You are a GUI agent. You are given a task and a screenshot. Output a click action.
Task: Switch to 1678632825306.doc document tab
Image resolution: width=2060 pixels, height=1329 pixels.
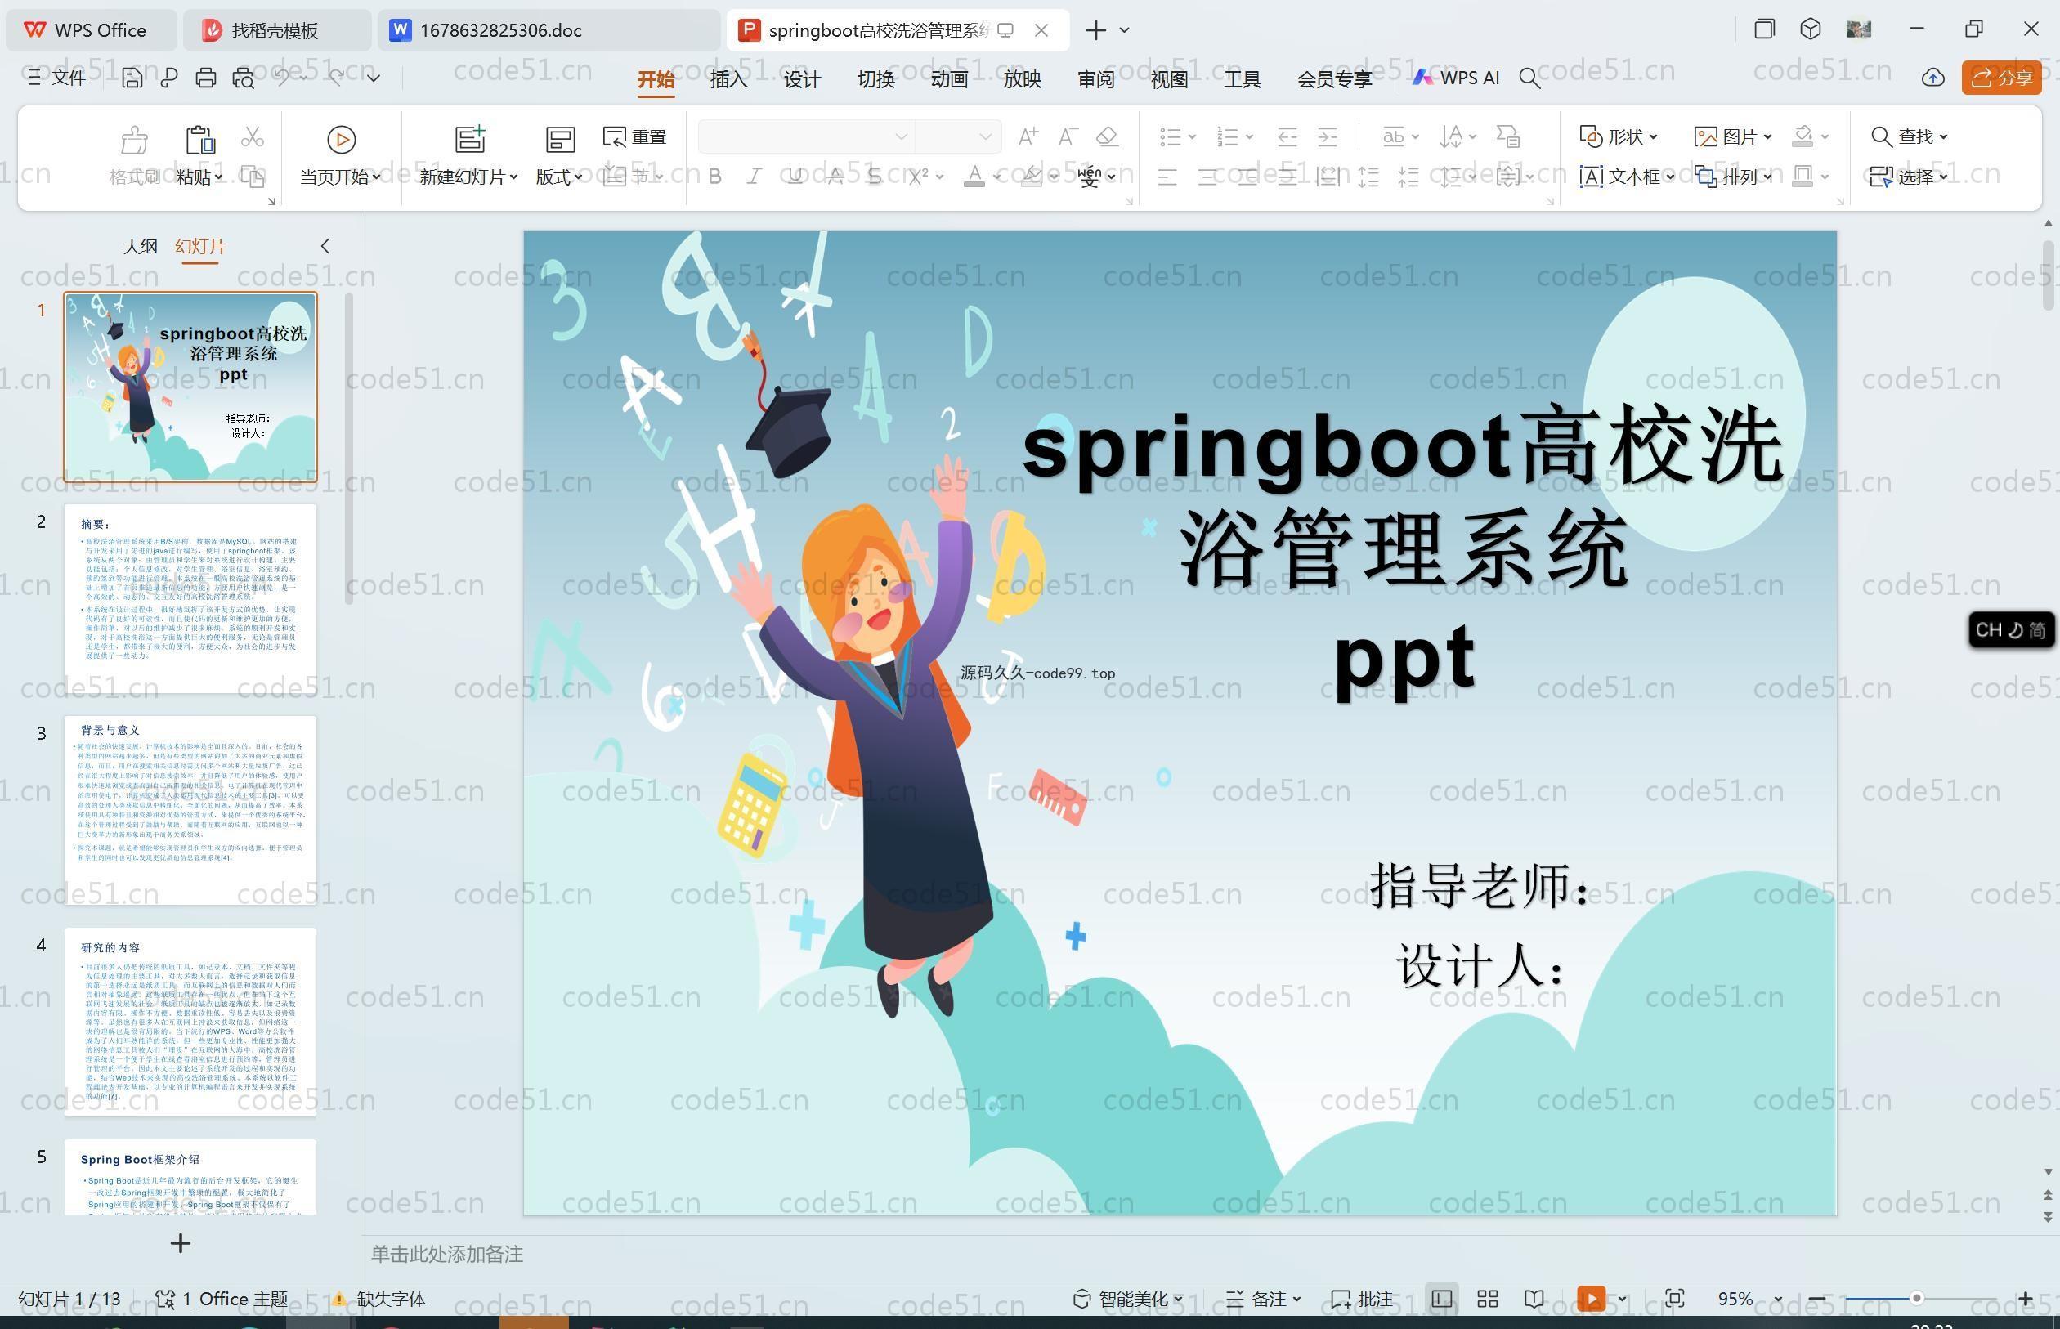(x=548, y=30)
